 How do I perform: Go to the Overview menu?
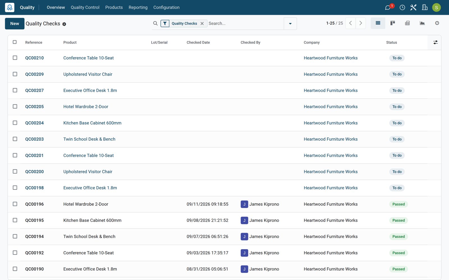coord(56,8)
